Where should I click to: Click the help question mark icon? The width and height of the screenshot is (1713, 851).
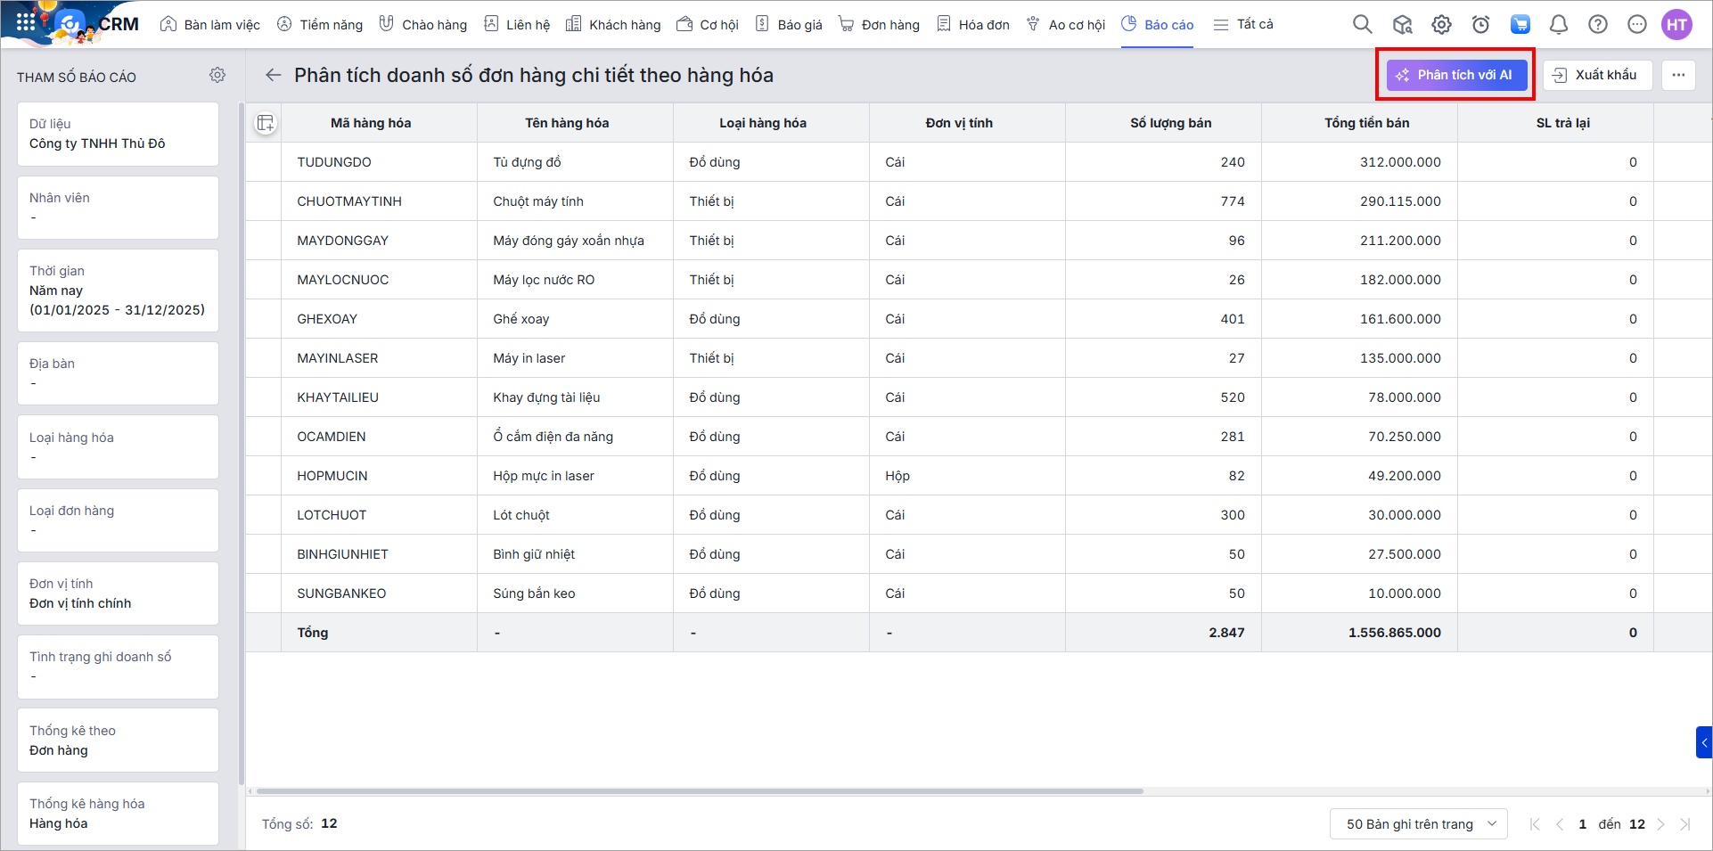tap(1598, 25)
